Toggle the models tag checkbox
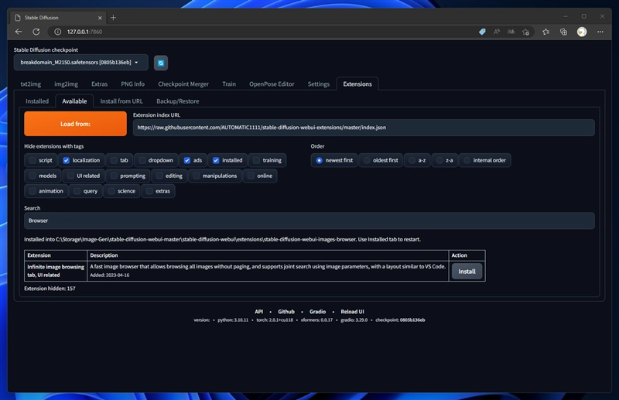The width and height of the screenshot is (619, 400). [x=32, y=176]
